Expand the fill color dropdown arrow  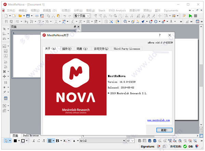tap(19, 141)
